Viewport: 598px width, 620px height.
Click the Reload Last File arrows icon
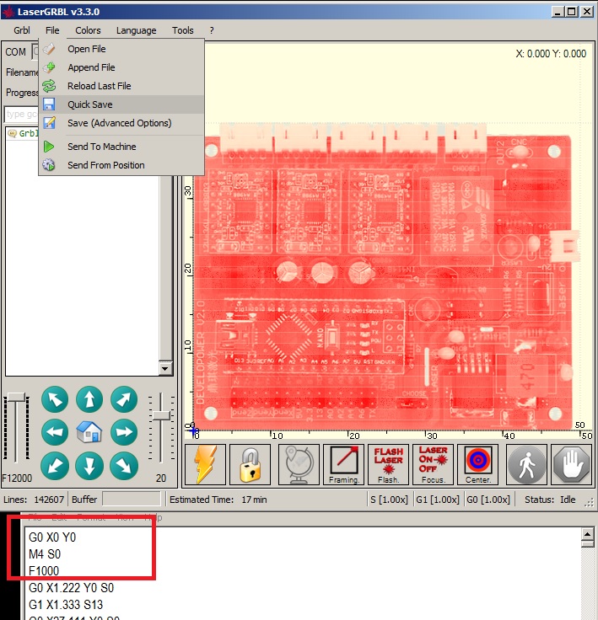click(x=49, y=86)
